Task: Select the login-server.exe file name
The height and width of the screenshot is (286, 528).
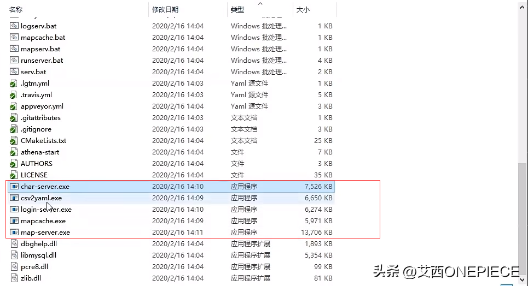Action: (x=46, y=210)
